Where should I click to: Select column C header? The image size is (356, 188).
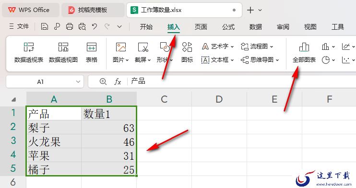pyautogui.click(x=164, y=99)
